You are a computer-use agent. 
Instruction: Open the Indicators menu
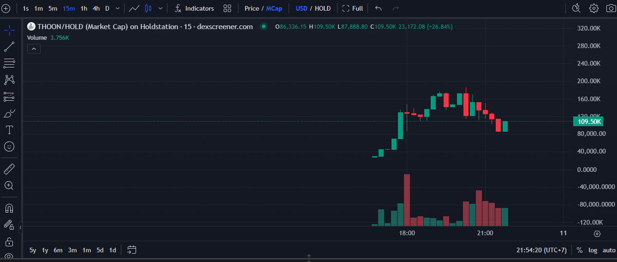point(194,8)
